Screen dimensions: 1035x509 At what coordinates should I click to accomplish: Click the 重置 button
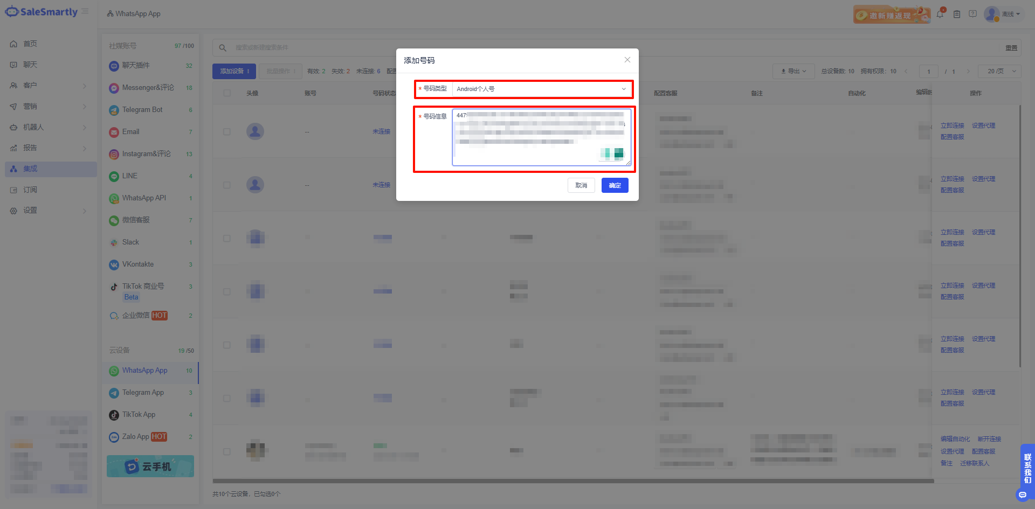1011,48
